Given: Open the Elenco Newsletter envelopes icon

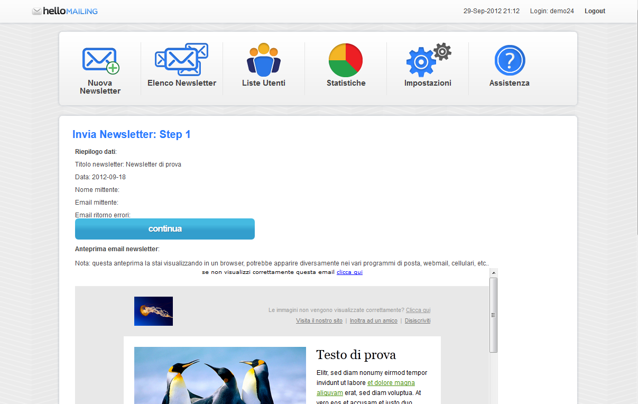Looking at the screenshot, I should [x=181, y=59].
